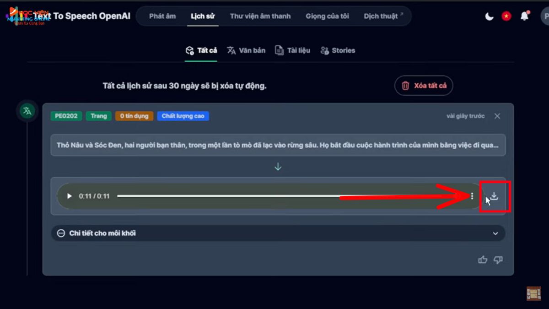Toggle dark mode moon icon

pos(490,16)
